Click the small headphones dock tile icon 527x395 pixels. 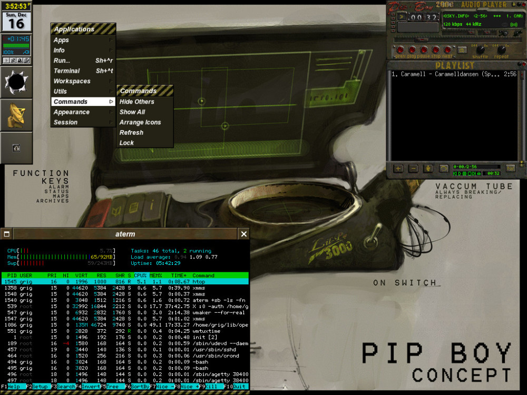(x=16, y=148)
